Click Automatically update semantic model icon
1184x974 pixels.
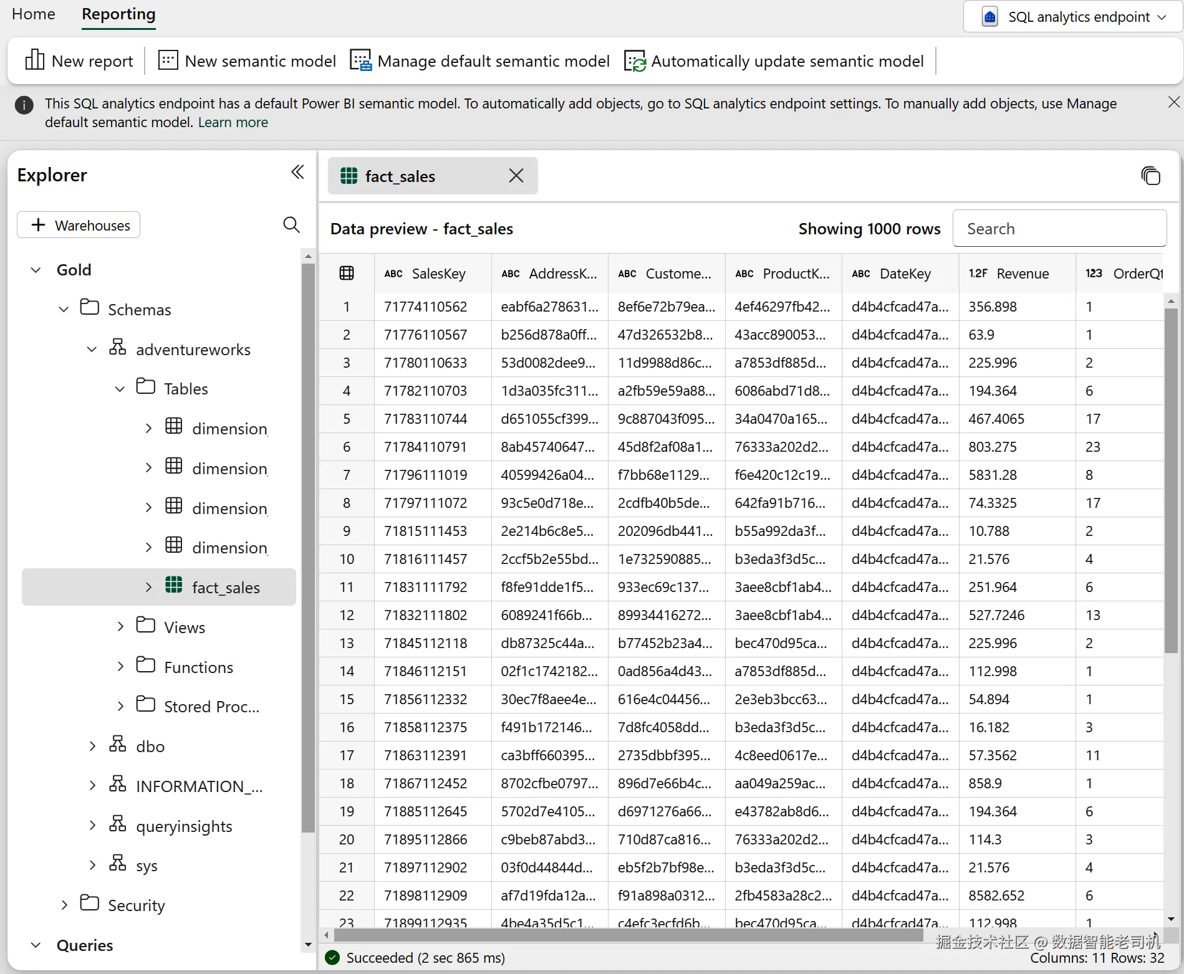pyautogui.click(x=635, y=61)
